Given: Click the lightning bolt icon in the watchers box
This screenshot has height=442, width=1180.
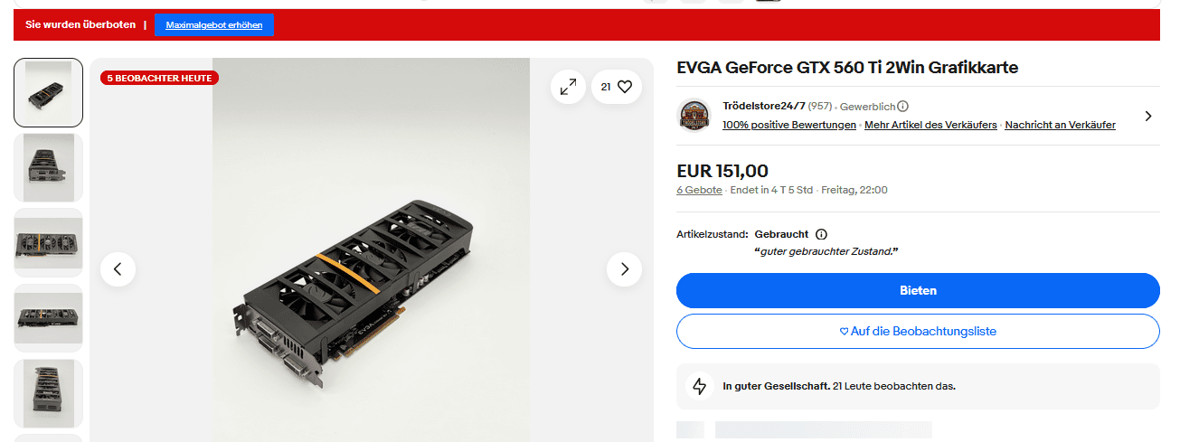Looking at the screenshot, I should 699,386.
